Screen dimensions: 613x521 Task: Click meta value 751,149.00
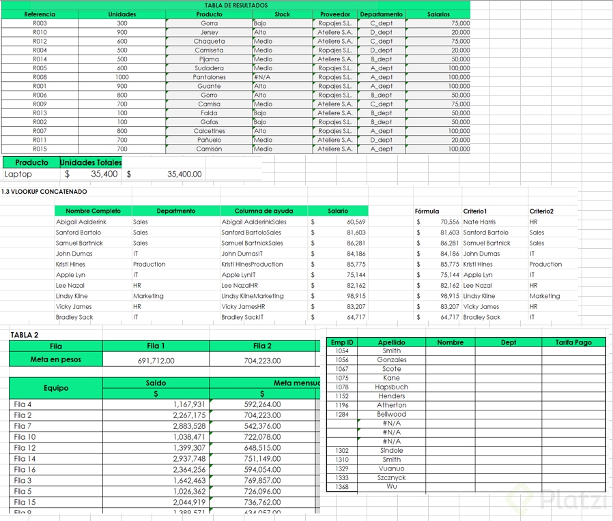click(x=262, y=459)
